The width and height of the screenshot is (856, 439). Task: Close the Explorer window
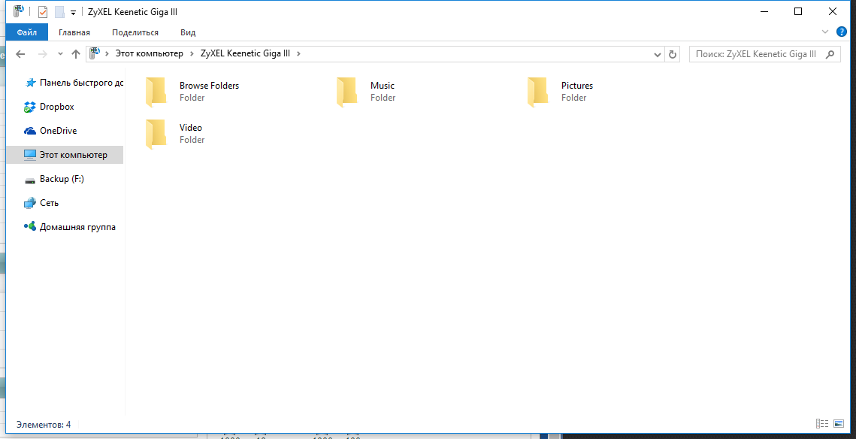click(833, 11)
